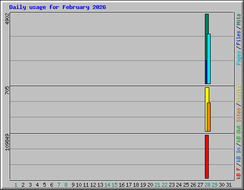Click the 'kB Out' legend label
Image resolution: width=244 pixels, height=190 pixels.
coord(239,133)
